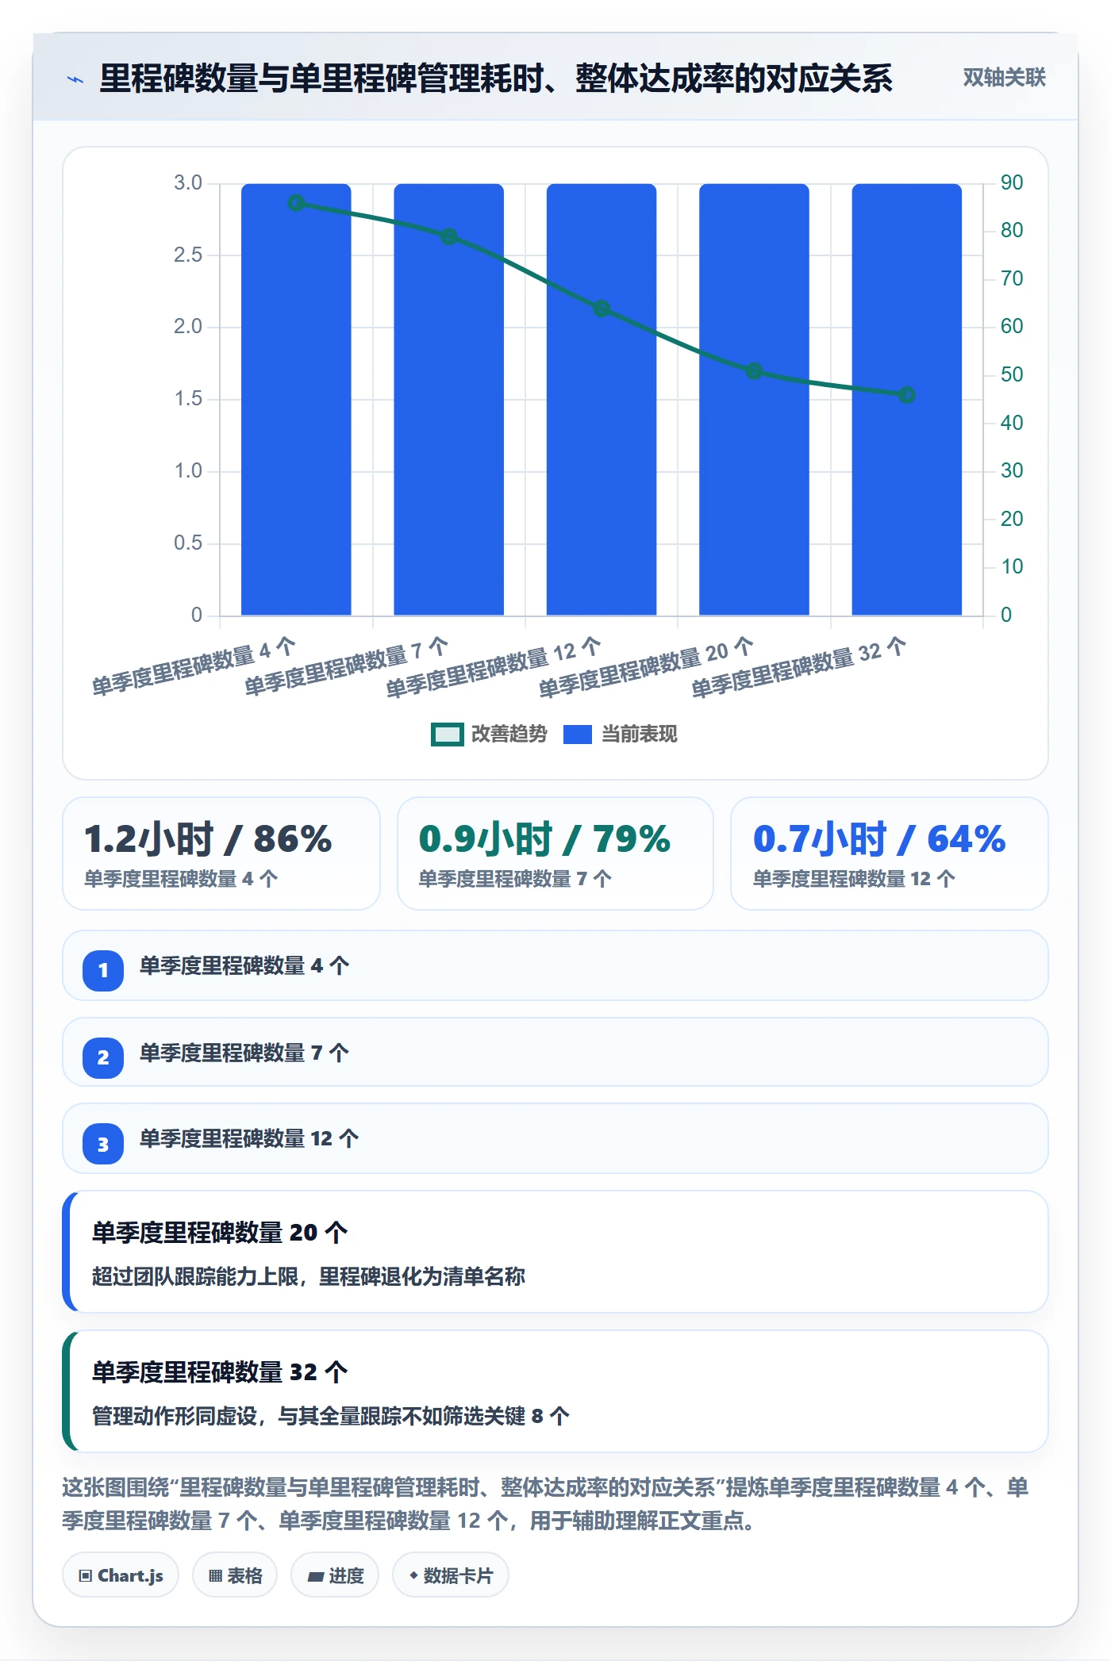The height and width of the screenshot is (1661, 1111).
Task: Open the 1.2小时 / 86% data card
Action: (221, 854)
